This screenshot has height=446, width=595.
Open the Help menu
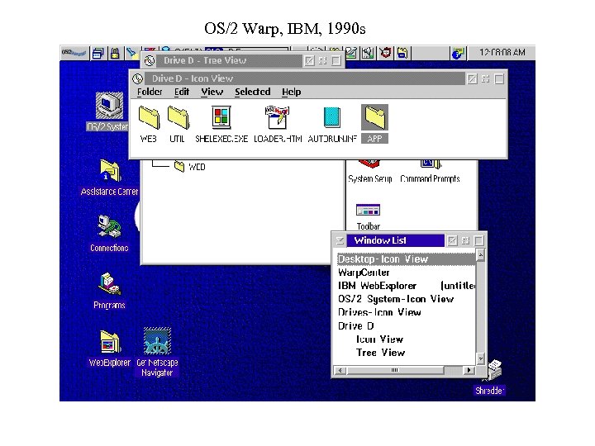tap(292, 92)
